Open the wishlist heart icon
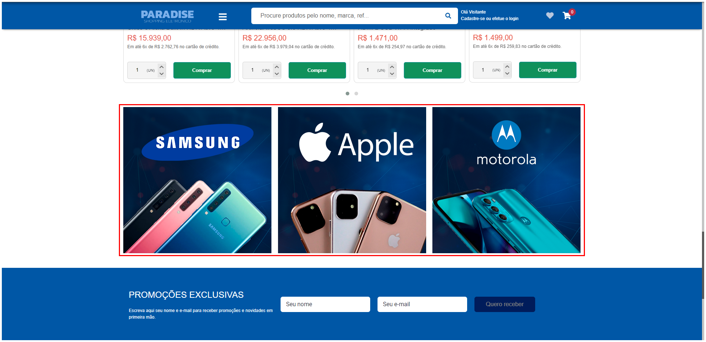 (x=550, y=15)
